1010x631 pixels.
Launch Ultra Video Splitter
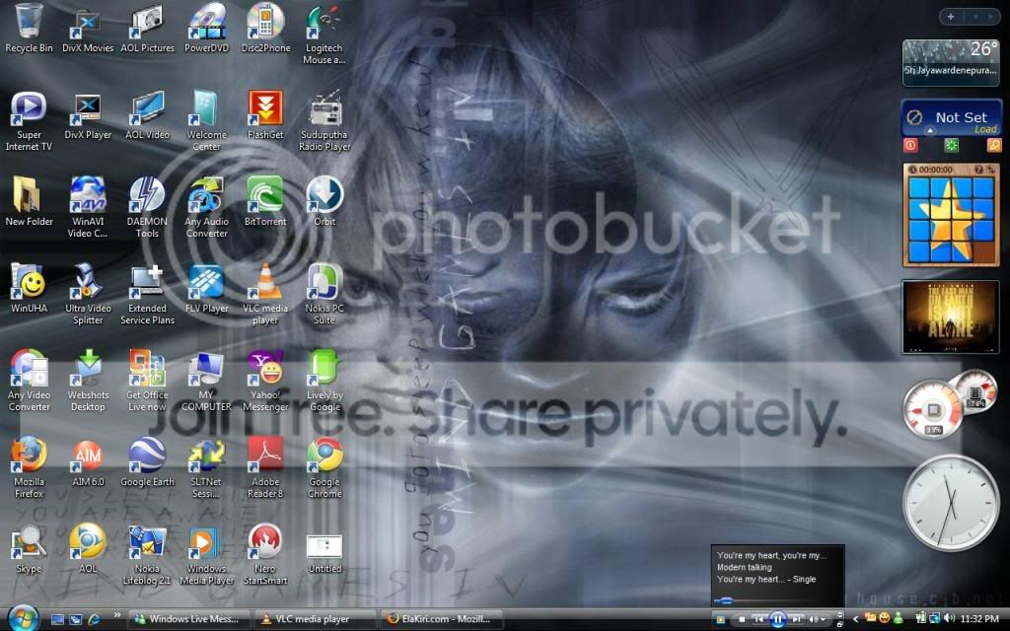point(88,294)
